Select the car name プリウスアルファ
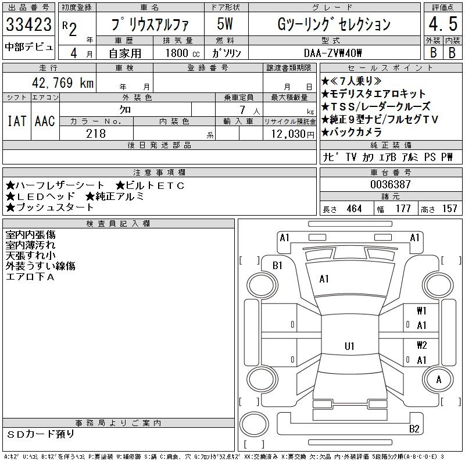The height and width of the screenshot is (465, 465). click(x=150, y=24)
